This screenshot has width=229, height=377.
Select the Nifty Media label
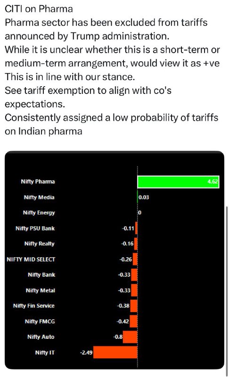pos(39,197)
